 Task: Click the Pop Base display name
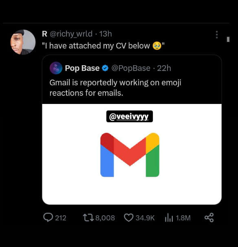click(82, 68)
